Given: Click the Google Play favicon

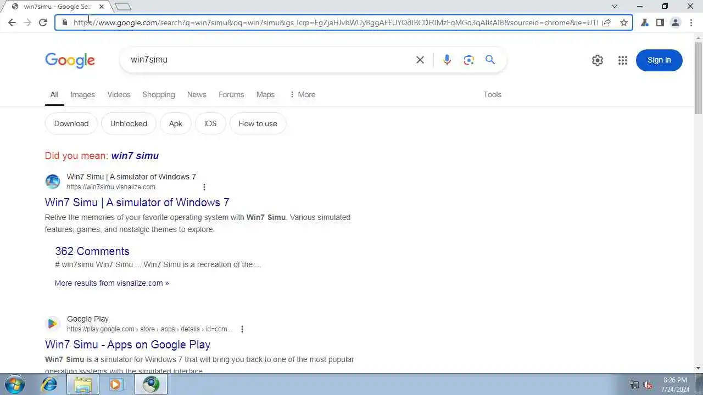Looking at the screenshot, I should pos(53,324).
